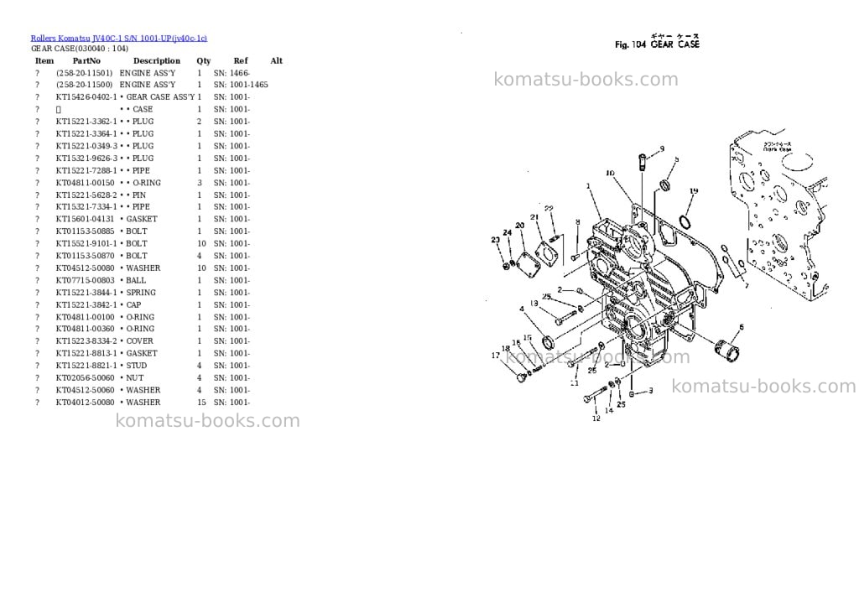
Task: Click callout number 19 in the diagram
Action: pos(694,191)
